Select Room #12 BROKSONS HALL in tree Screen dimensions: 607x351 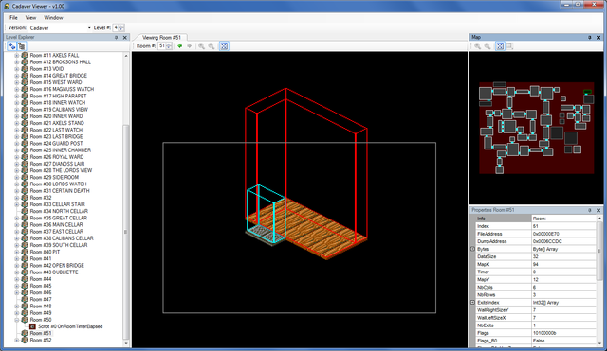pyautogui.click(x=61, y=62)
